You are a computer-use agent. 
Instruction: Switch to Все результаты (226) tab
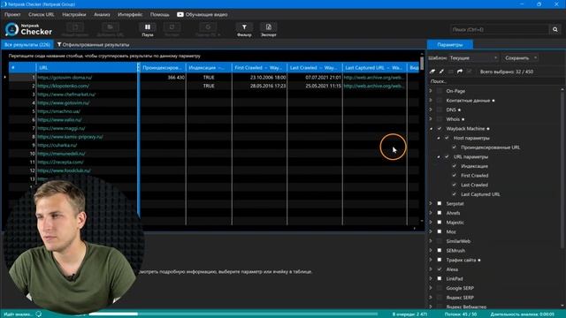pos(27,45)
